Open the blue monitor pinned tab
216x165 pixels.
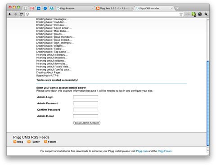tap(52, 8)
